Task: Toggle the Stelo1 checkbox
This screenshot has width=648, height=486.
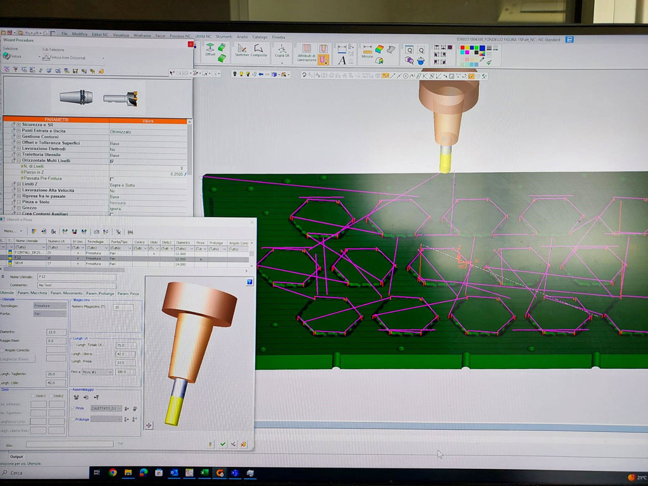Action: (x=33, y=396)
